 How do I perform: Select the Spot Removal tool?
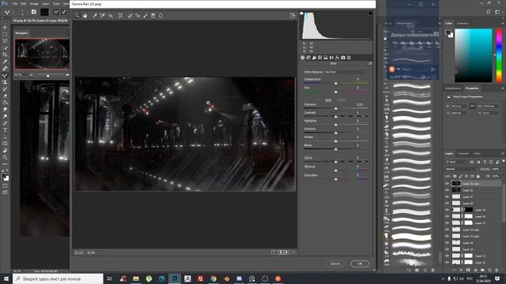pos(130,16)
